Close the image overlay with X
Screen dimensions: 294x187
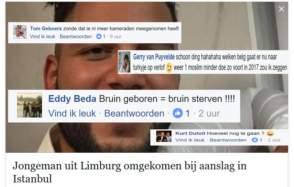click(x=281, y=9)
